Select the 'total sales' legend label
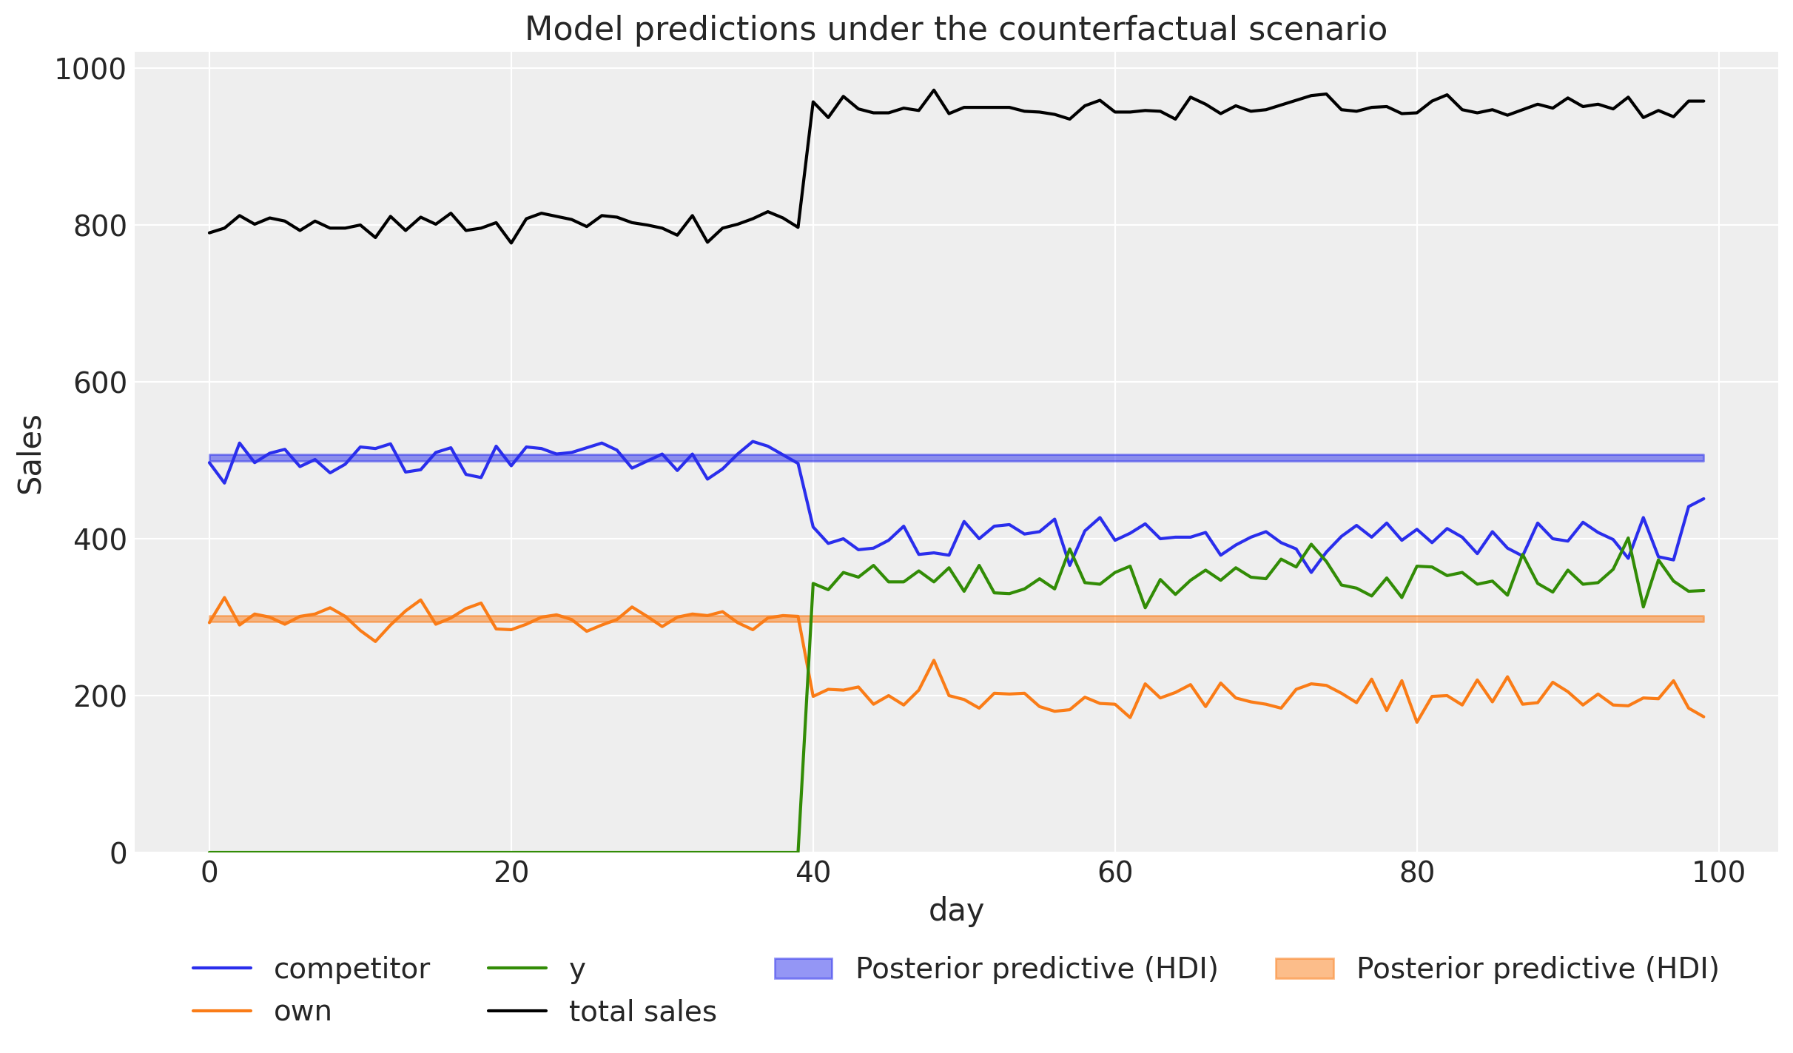Screen dimensions: 1793x1053 [642, 1011]
